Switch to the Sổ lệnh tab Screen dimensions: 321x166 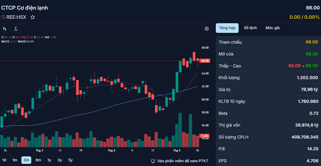pos(250,28)
